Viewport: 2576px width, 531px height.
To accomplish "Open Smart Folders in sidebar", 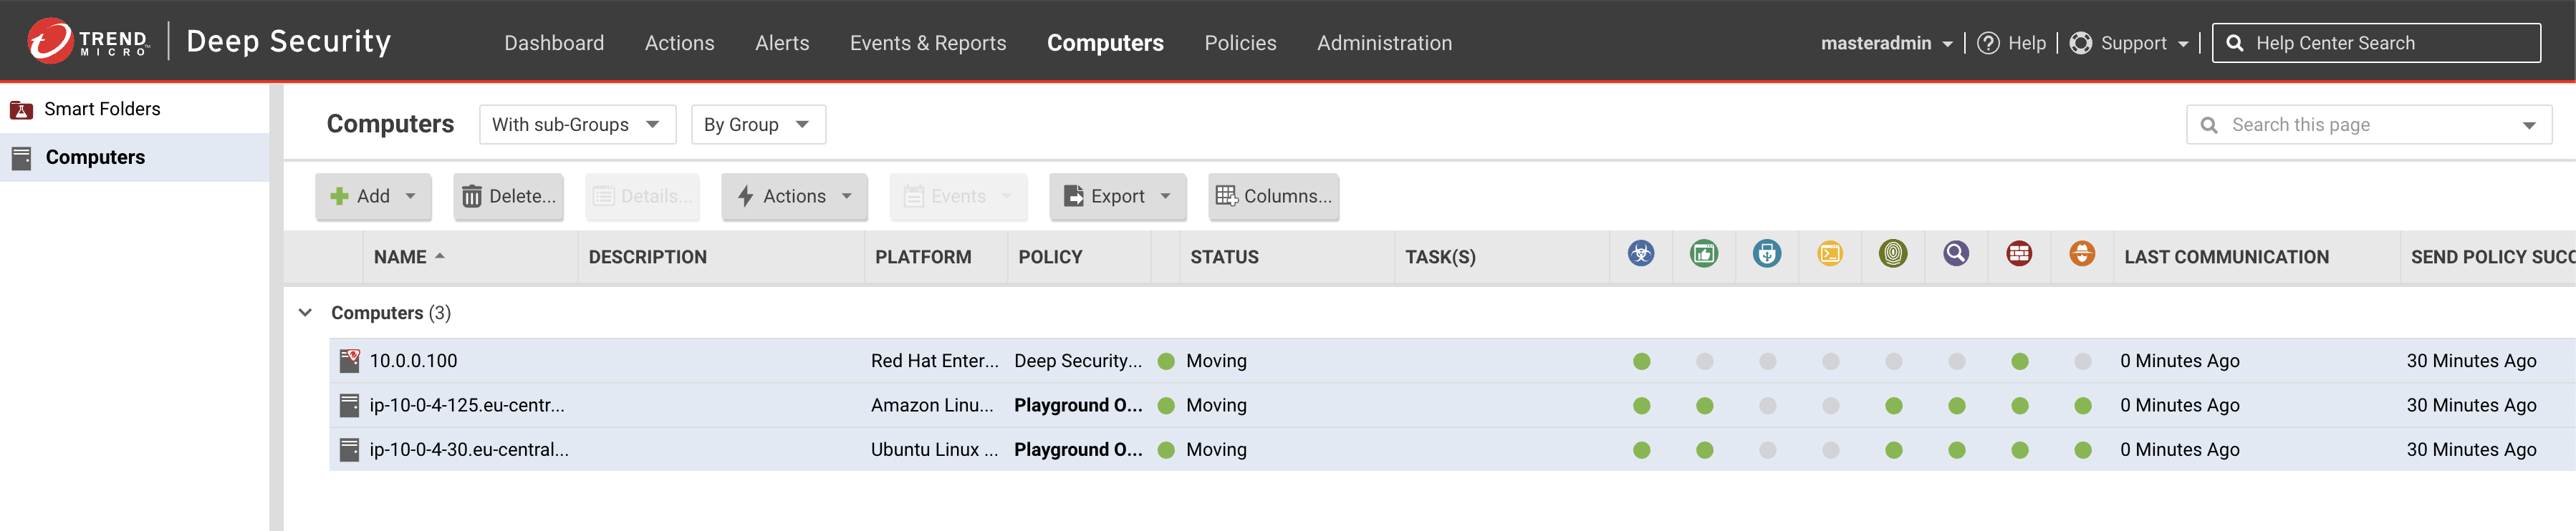I will [x=102, y=109].
